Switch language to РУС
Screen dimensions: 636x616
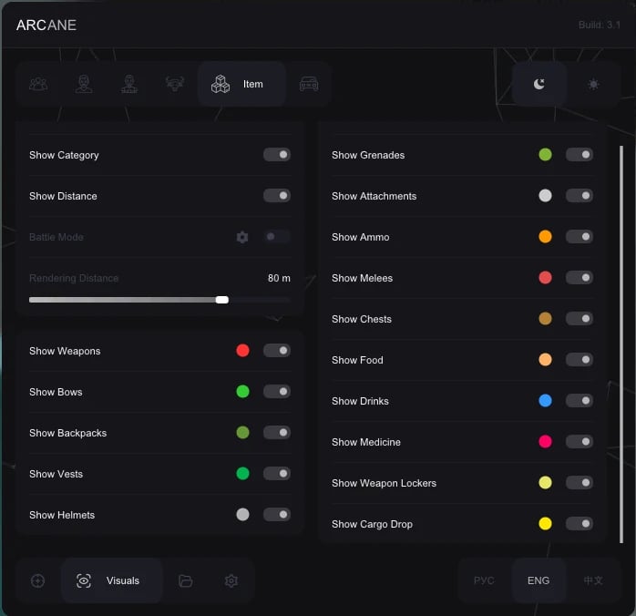(x=484, y=580)
